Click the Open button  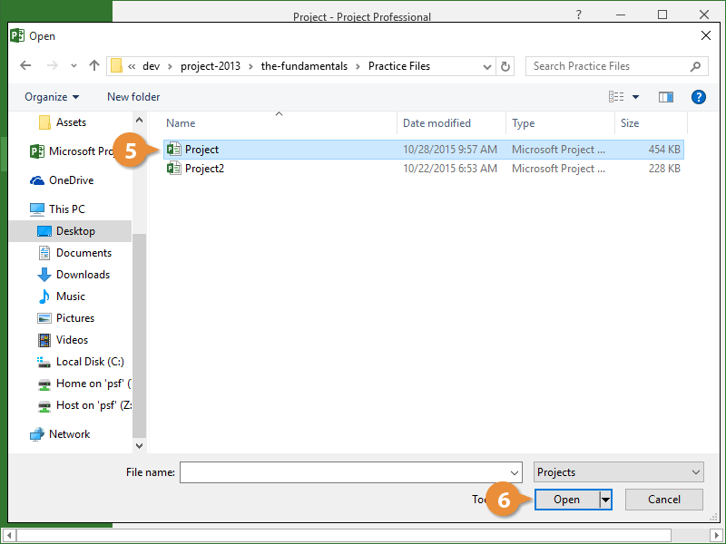tap(566, 500)
